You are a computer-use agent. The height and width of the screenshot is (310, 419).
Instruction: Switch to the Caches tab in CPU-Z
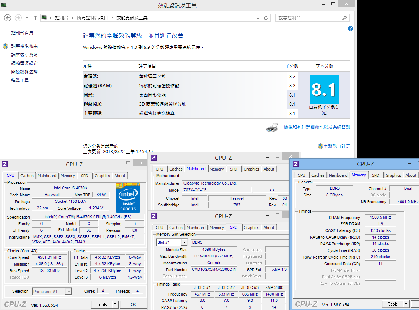27,176
